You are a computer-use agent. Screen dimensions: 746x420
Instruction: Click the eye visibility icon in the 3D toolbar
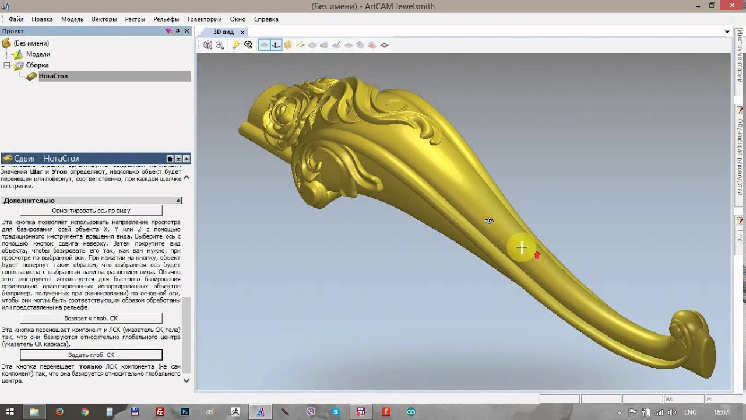click(x=248, y=45)
